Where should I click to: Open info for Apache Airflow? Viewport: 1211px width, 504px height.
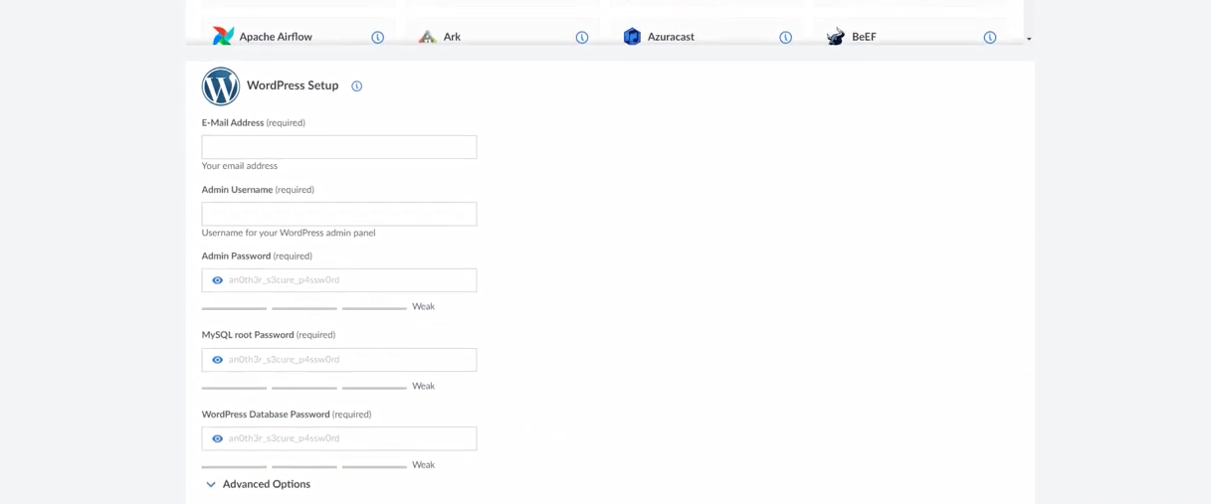coord(378,38)
